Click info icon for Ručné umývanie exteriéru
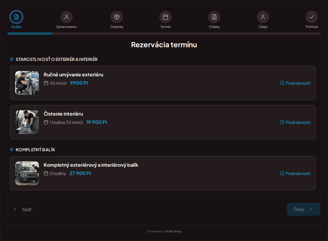 pyautogui.click(x=282, y=83)
